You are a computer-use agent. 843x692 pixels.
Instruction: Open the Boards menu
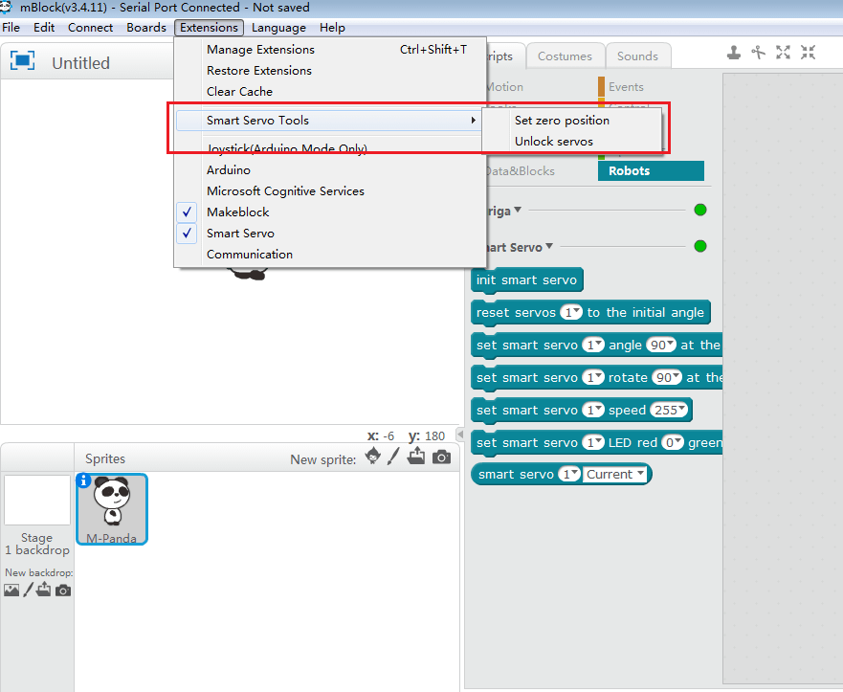pyautogui.click(x=146, y=28)
